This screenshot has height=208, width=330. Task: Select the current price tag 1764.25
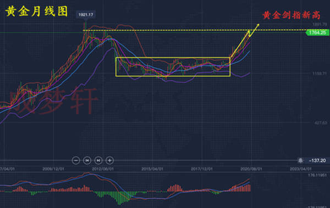coord(317,32)
